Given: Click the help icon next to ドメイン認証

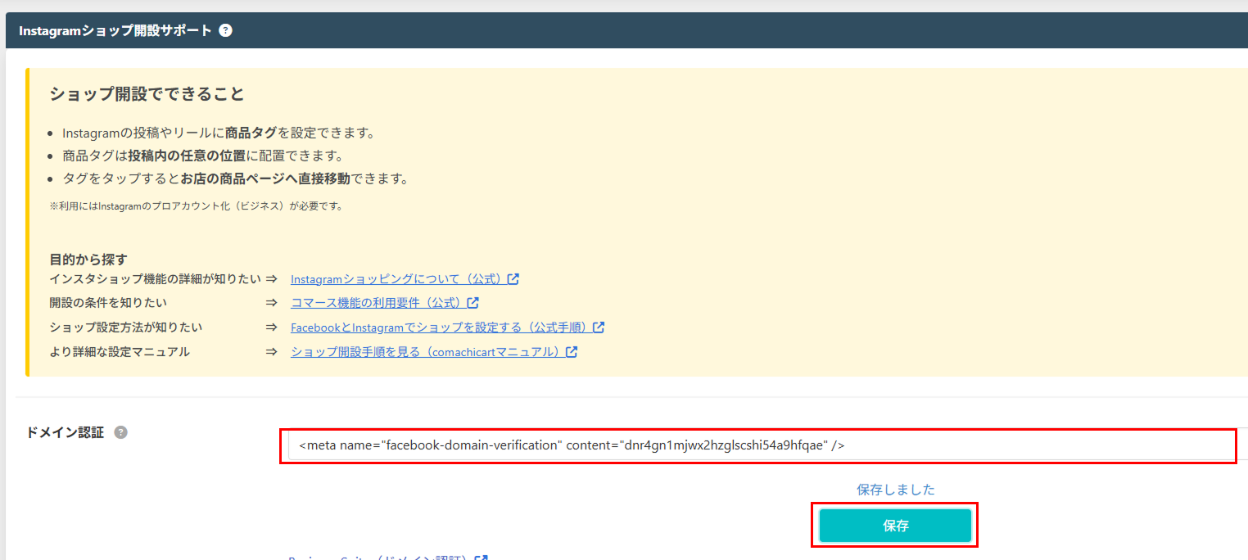Looking at the screenshot, I should coord(121,433).
